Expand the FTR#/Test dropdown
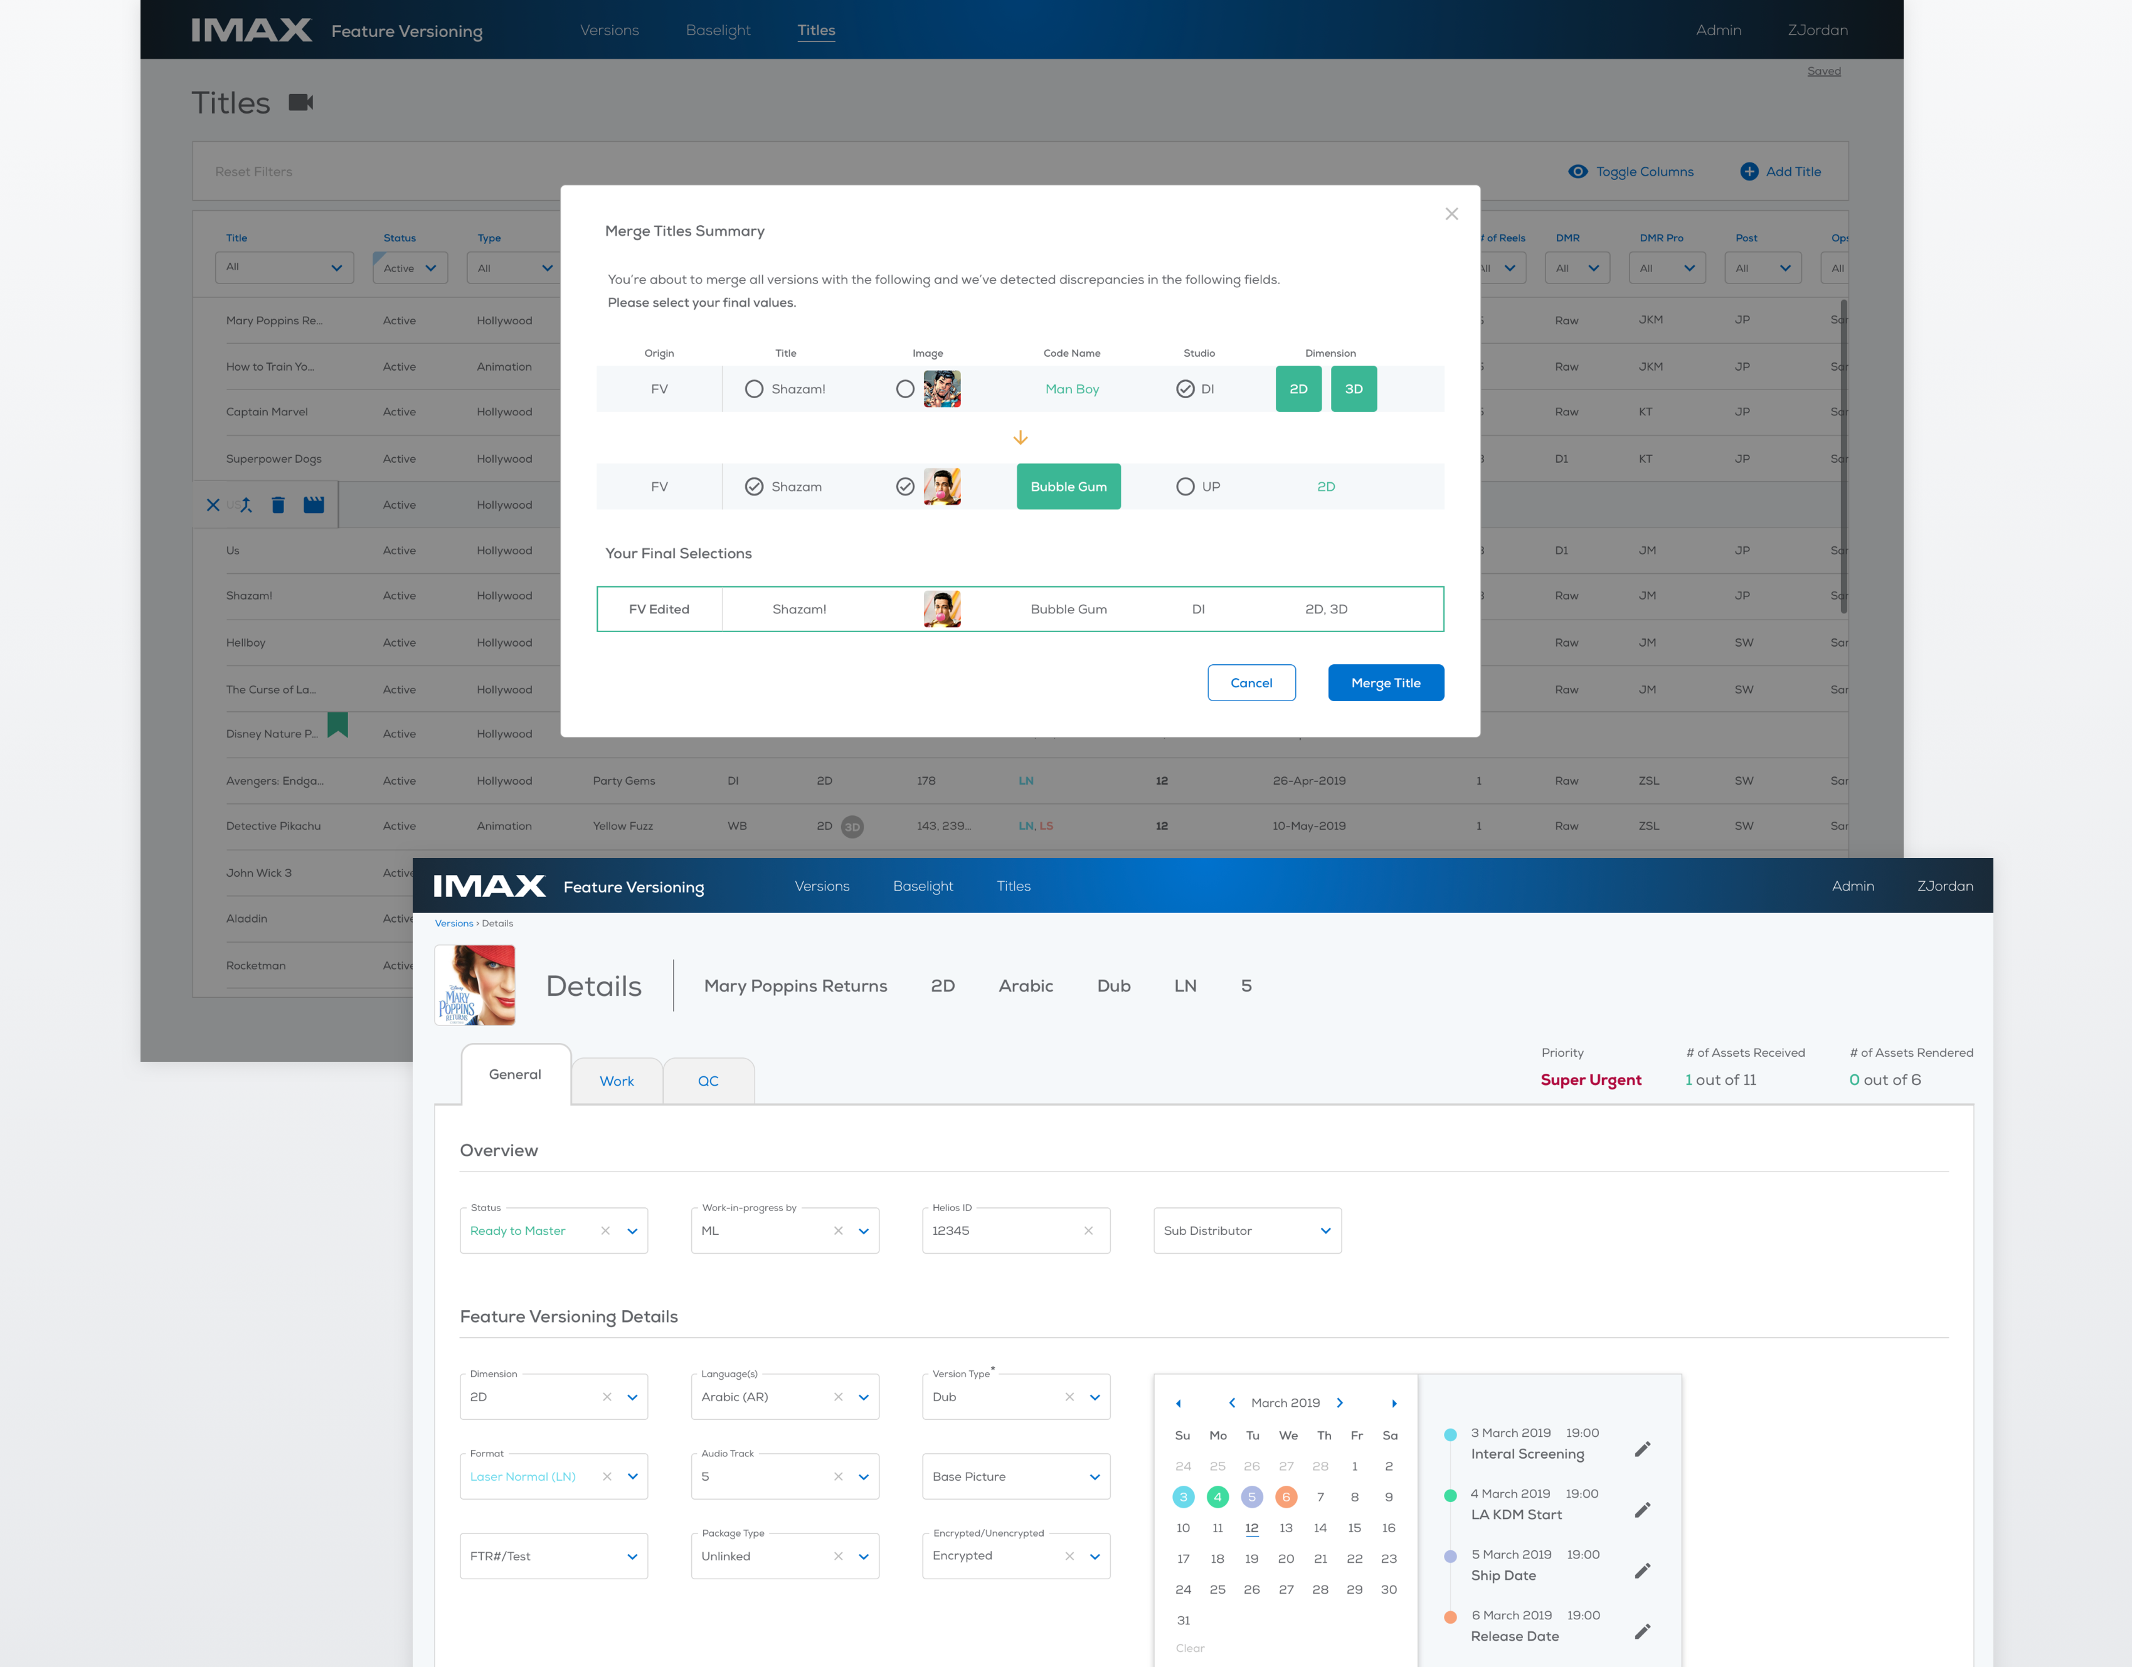2132x1667 pixels. (x=553, y=1556)
